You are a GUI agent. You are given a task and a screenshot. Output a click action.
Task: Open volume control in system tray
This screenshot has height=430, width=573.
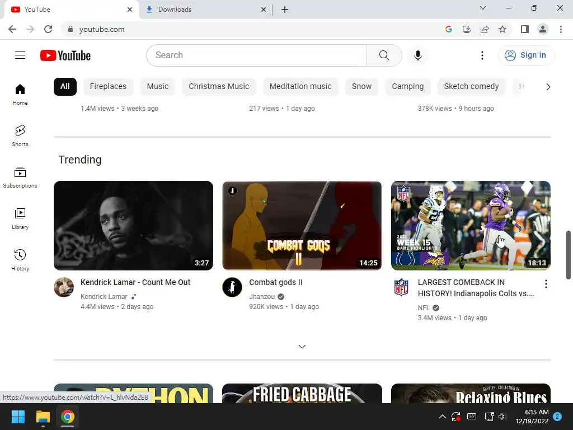click(502, 417)
